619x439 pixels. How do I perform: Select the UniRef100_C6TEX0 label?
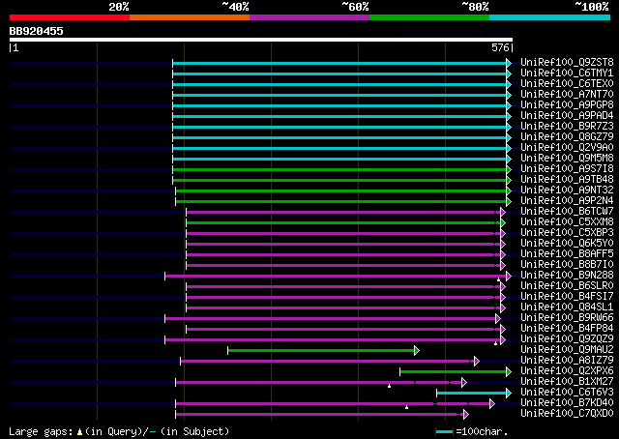pos(567,84)
